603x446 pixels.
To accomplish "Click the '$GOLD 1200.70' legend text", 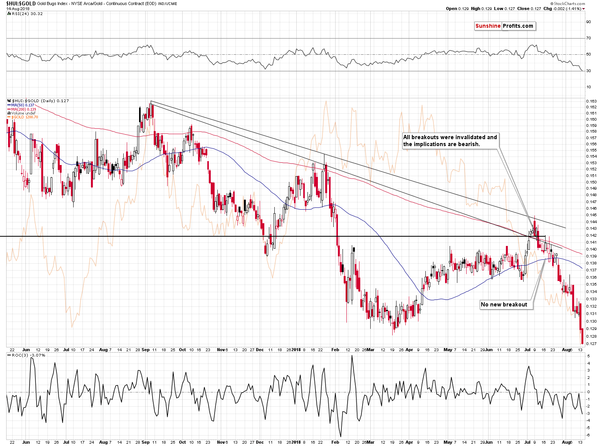I will click(x=25, y=117).
